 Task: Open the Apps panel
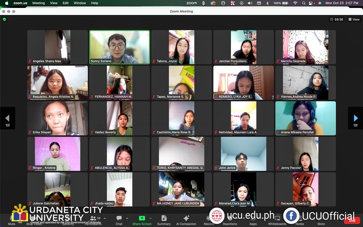coord(253,219)
